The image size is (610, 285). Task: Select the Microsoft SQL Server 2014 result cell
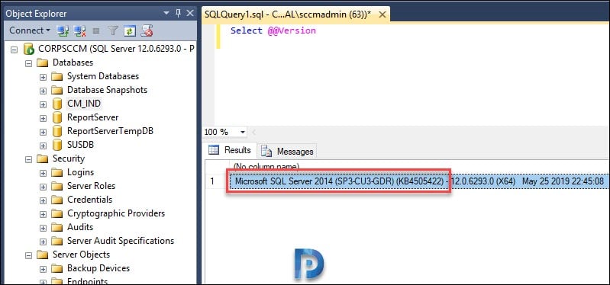coord(418,181)
